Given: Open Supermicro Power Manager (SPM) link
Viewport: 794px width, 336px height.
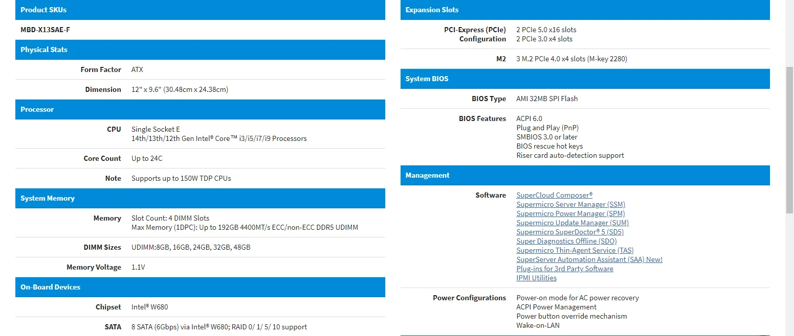Looking at the screenshot, I should click(x=570, y=213).
